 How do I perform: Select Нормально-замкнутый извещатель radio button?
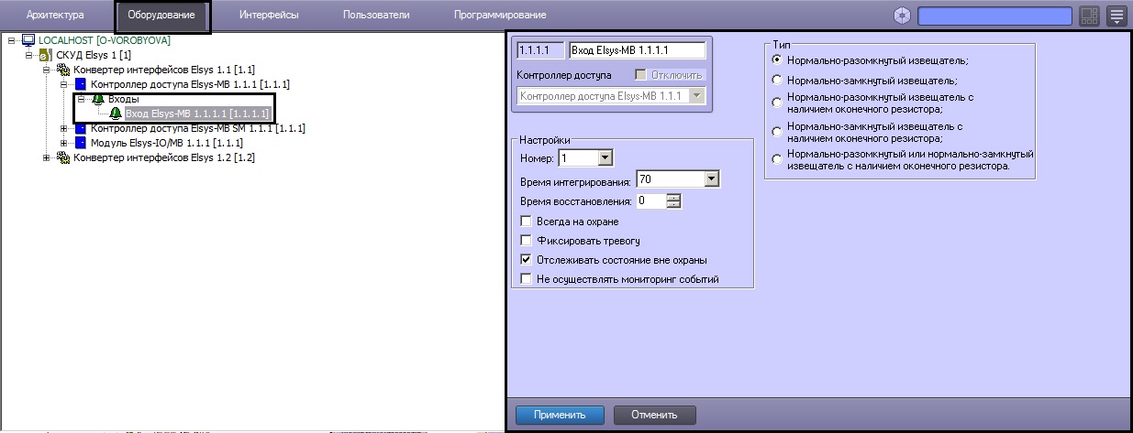click(777, 81)
